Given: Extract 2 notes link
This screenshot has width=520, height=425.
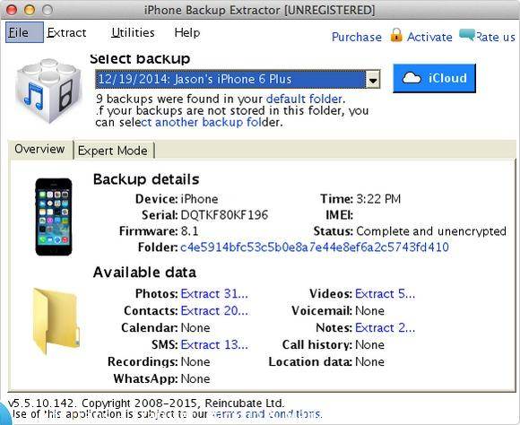Looking at the screenshot, I should coord(385,328).
